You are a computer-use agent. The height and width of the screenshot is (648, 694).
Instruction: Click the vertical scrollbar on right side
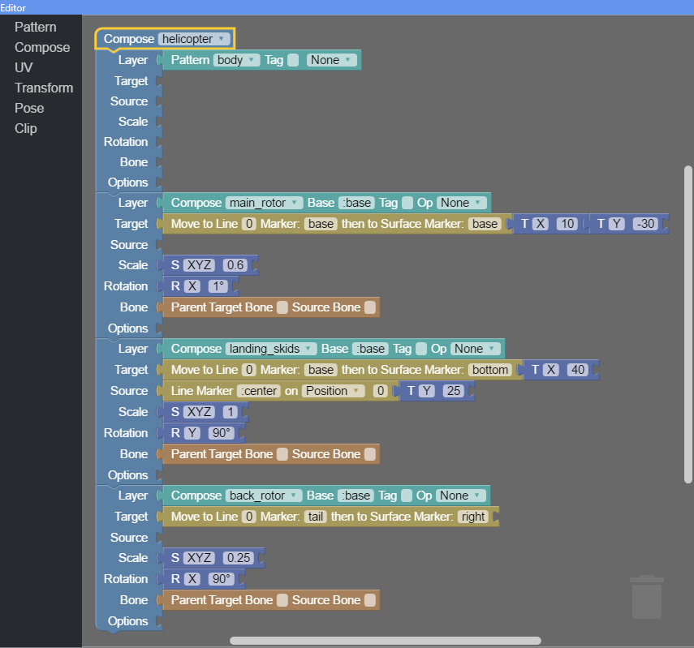[688, 324]
